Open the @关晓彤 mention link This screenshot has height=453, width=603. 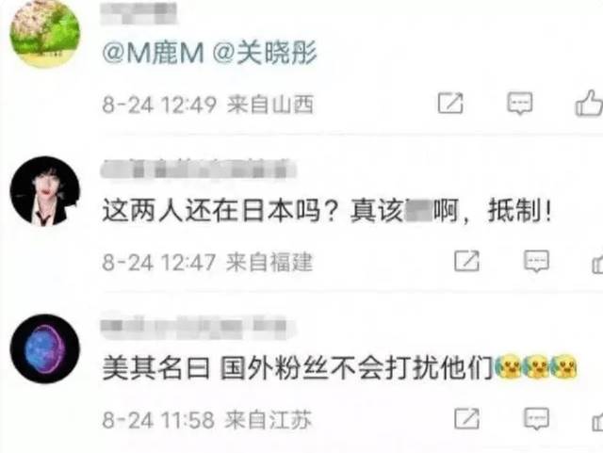coord(265,53)
